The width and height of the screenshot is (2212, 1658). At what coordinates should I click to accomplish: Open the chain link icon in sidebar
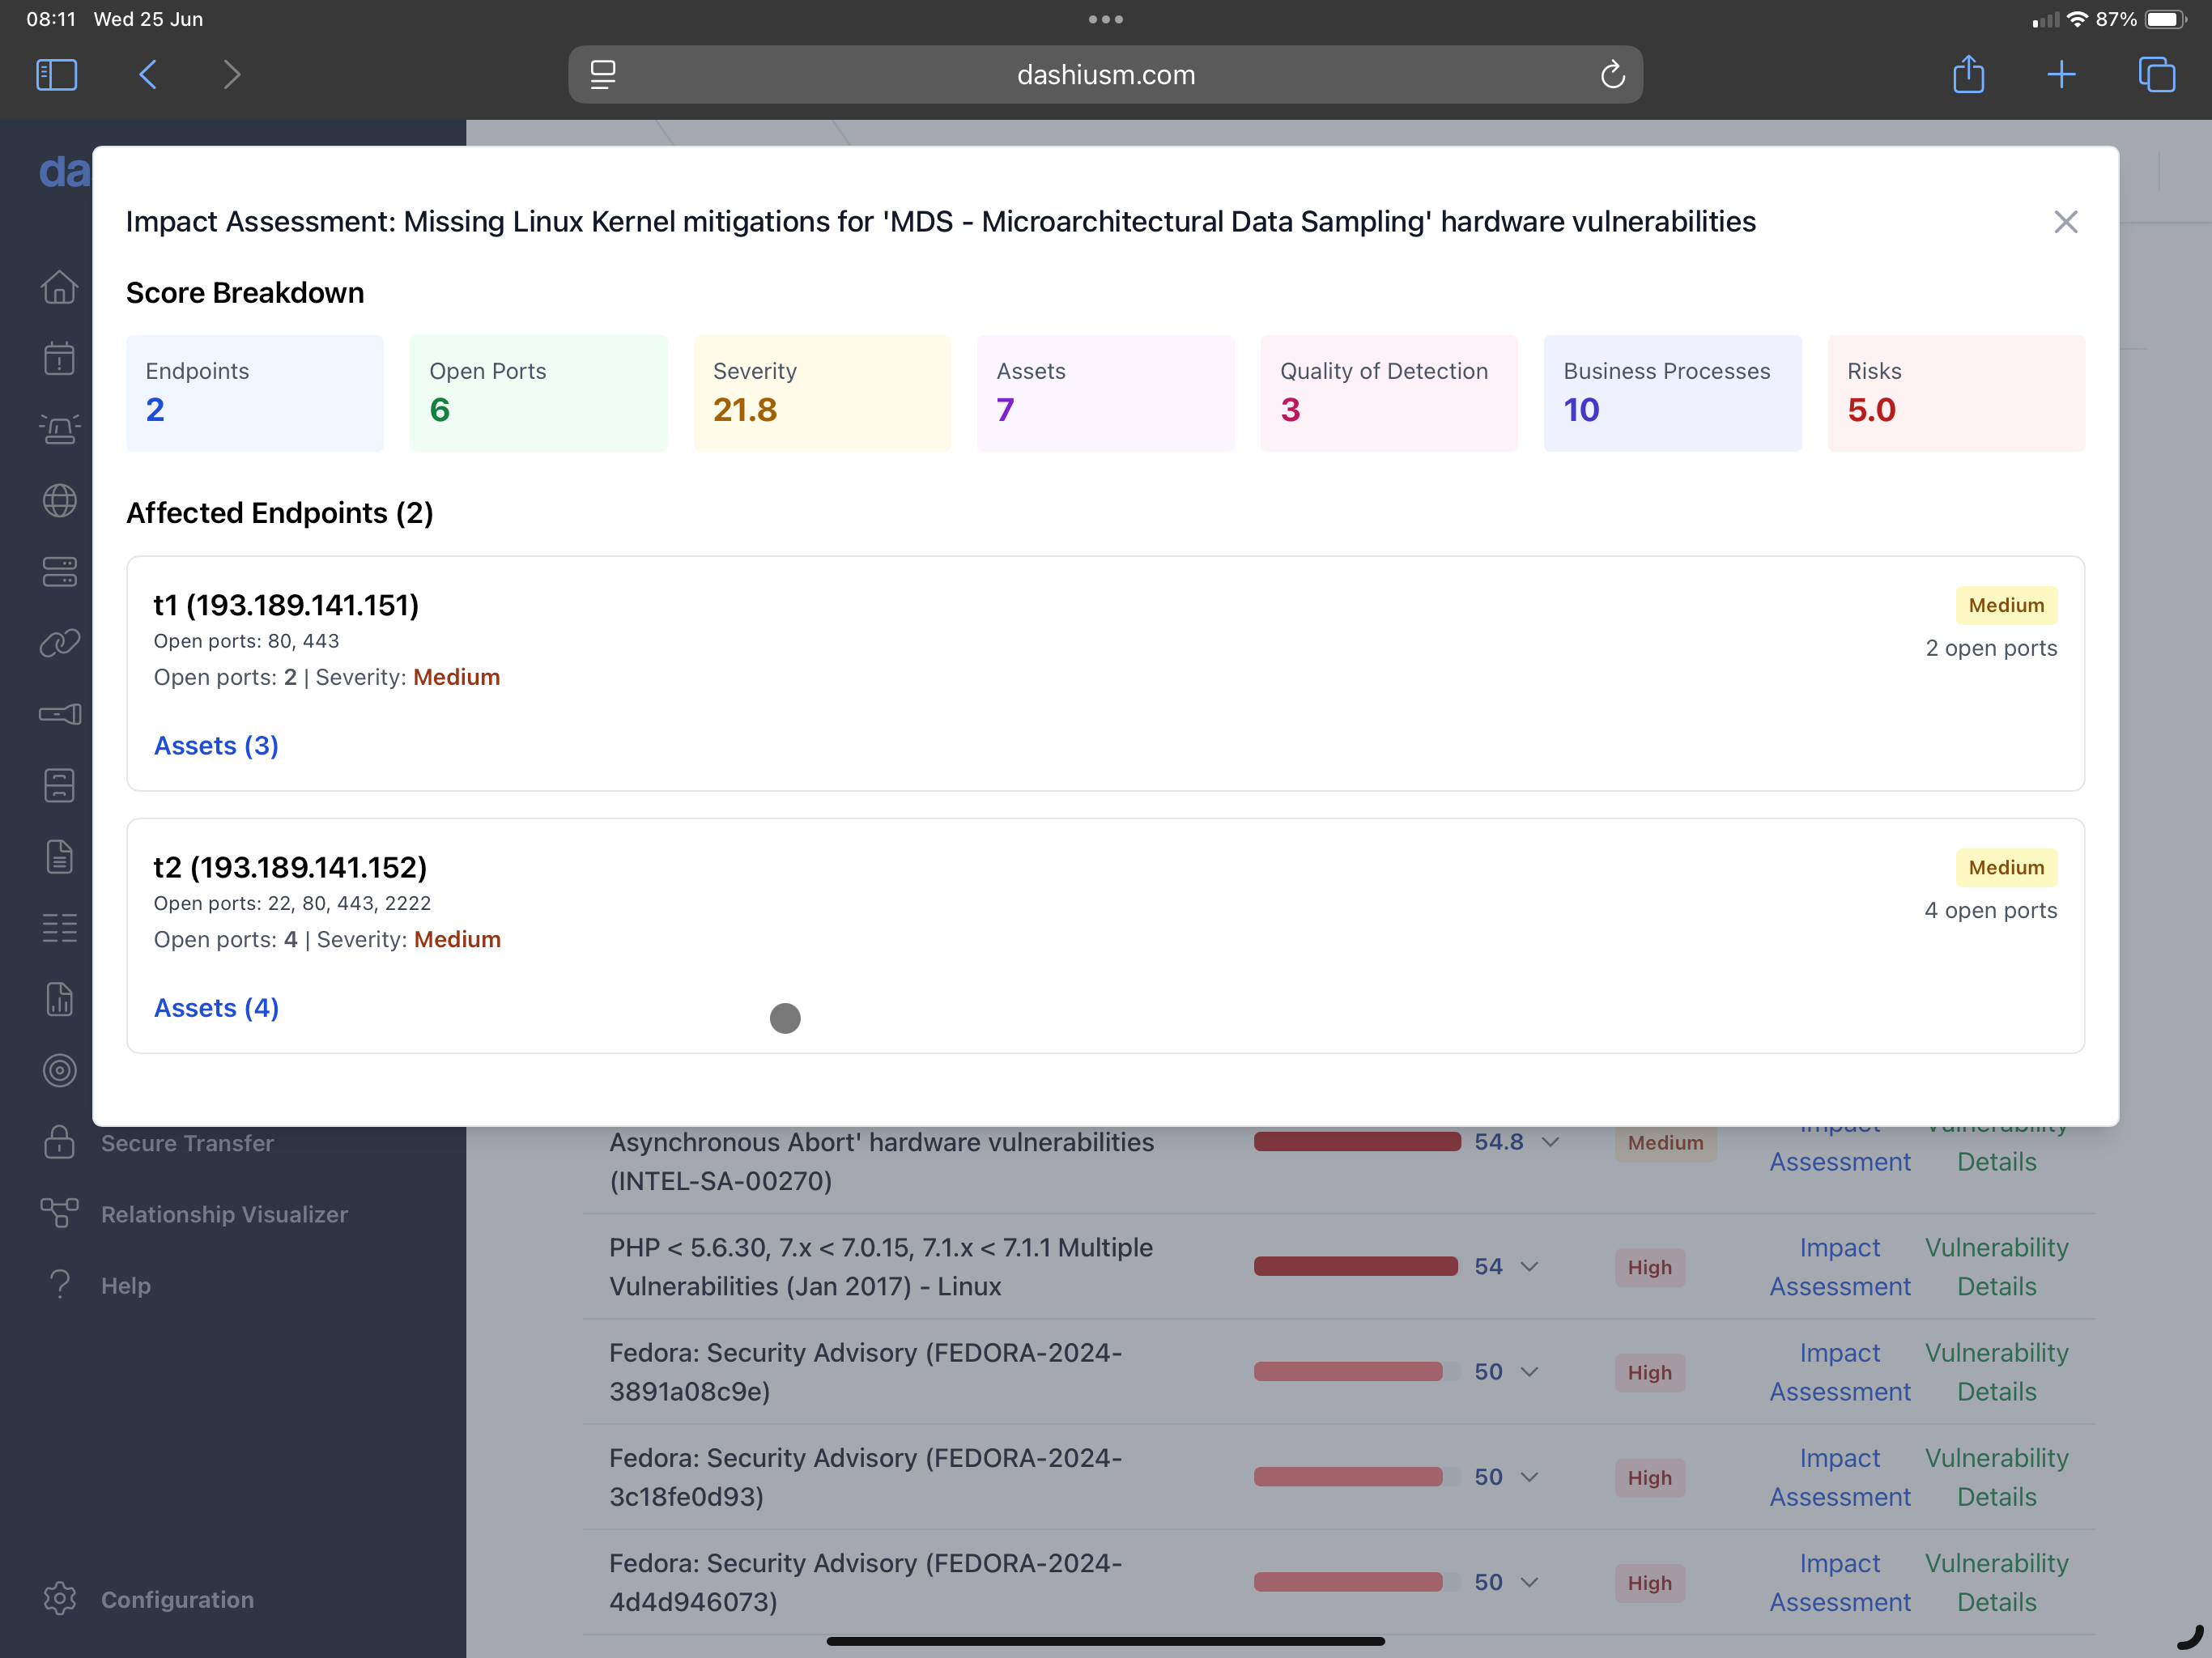(59, 643)
